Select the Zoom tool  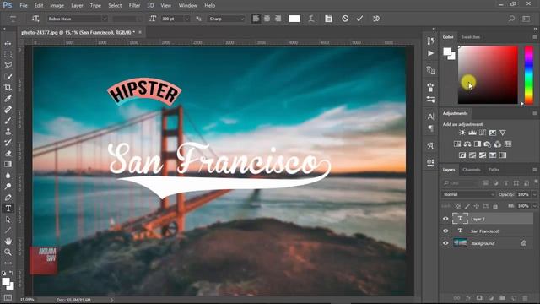coord(8,252)
